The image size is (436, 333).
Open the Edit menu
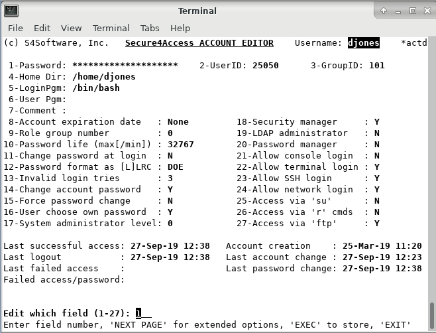(x=42, y=28)
